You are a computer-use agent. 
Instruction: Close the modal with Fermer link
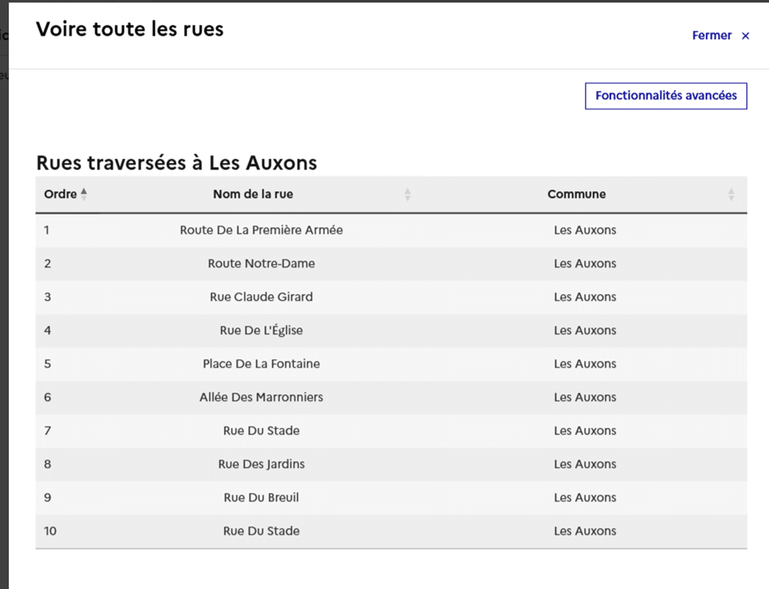pos(720,35)
